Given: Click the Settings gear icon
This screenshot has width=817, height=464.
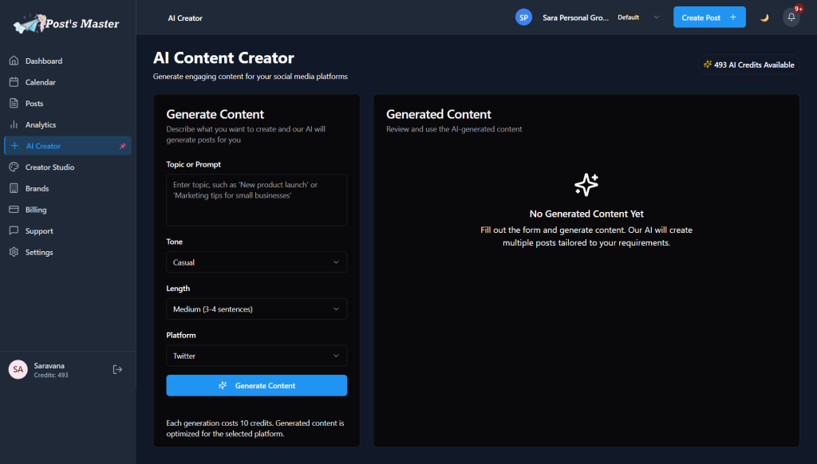Looking at the screenshot, I should (x=14, y=253).
